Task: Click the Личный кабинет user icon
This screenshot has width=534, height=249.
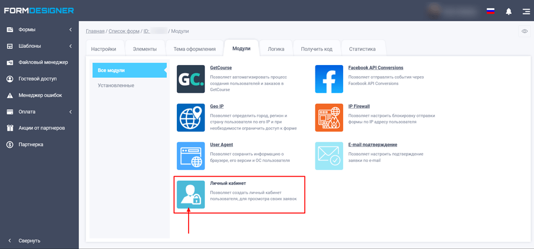Action: pyautogui.click(x=191, y=195)
